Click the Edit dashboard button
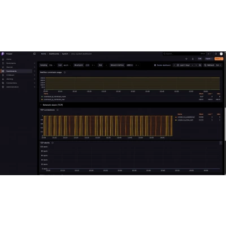This screenshot has height=226, width=226. (199, 59)
